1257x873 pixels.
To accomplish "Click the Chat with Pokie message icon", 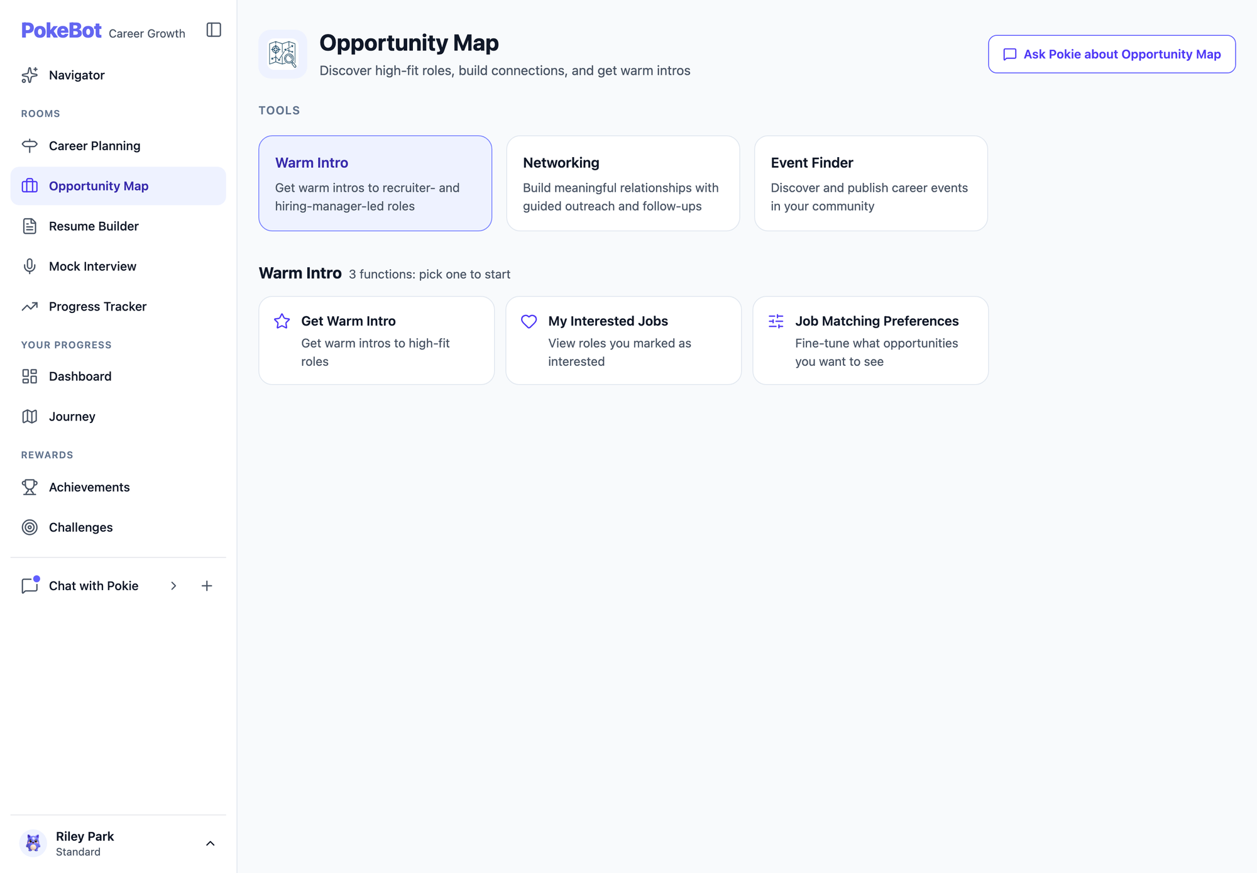I will coord(30,586).
